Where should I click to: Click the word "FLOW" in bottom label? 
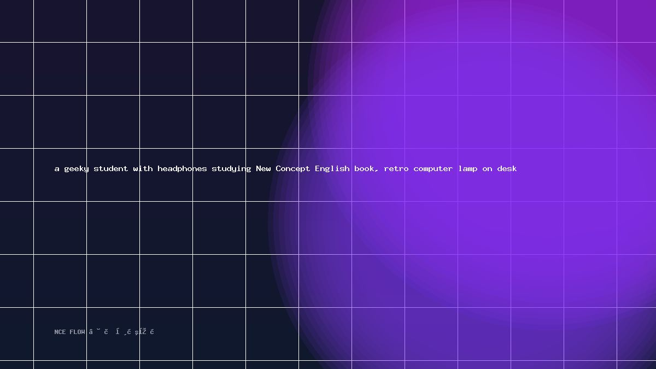77,332
